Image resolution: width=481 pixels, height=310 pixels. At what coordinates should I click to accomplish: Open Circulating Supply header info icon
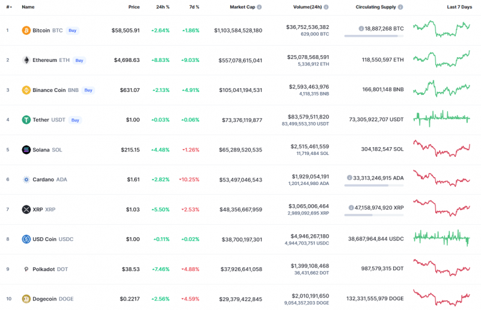coord(400,7)
